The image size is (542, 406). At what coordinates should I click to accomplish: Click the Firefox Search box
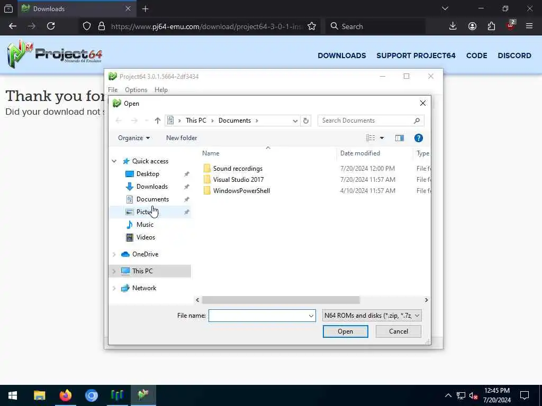375,26
